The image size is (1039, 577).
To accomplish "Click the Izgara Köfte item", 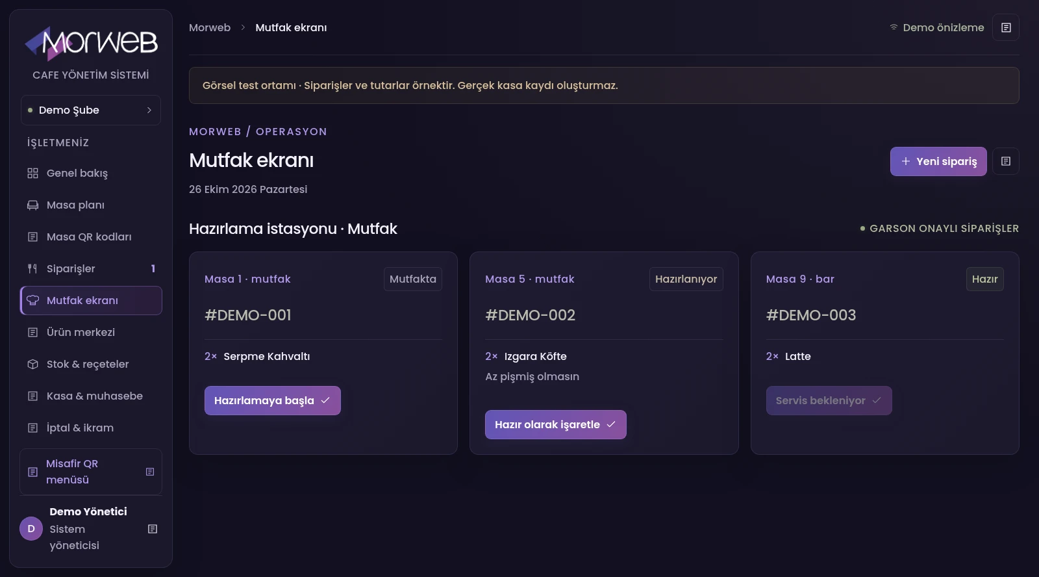I will coord(536,356).
